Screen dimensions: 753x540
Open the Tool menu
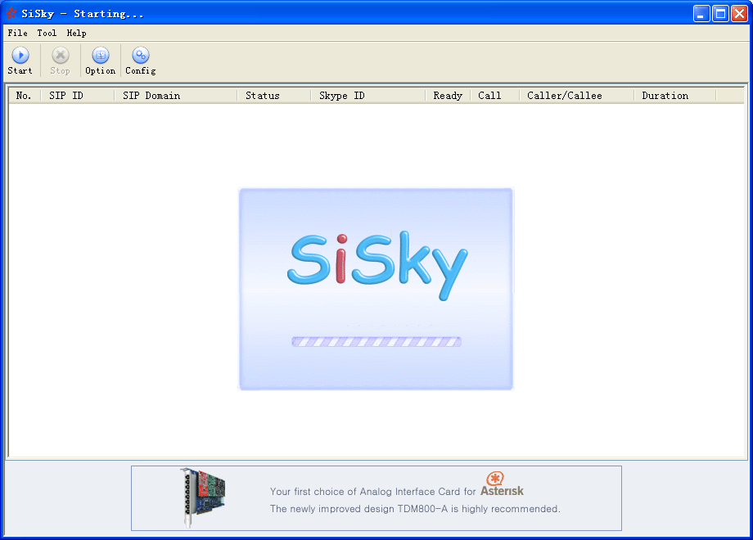[x=47, y=33]
